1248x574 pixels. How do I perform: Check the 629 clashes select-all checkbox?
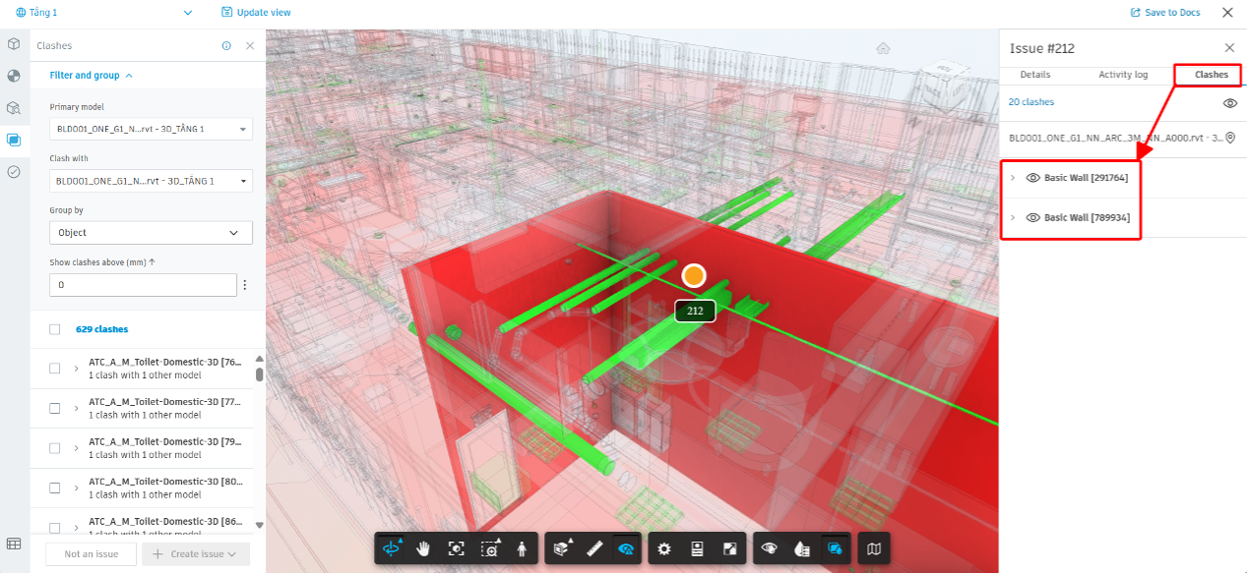pos(55,329)
